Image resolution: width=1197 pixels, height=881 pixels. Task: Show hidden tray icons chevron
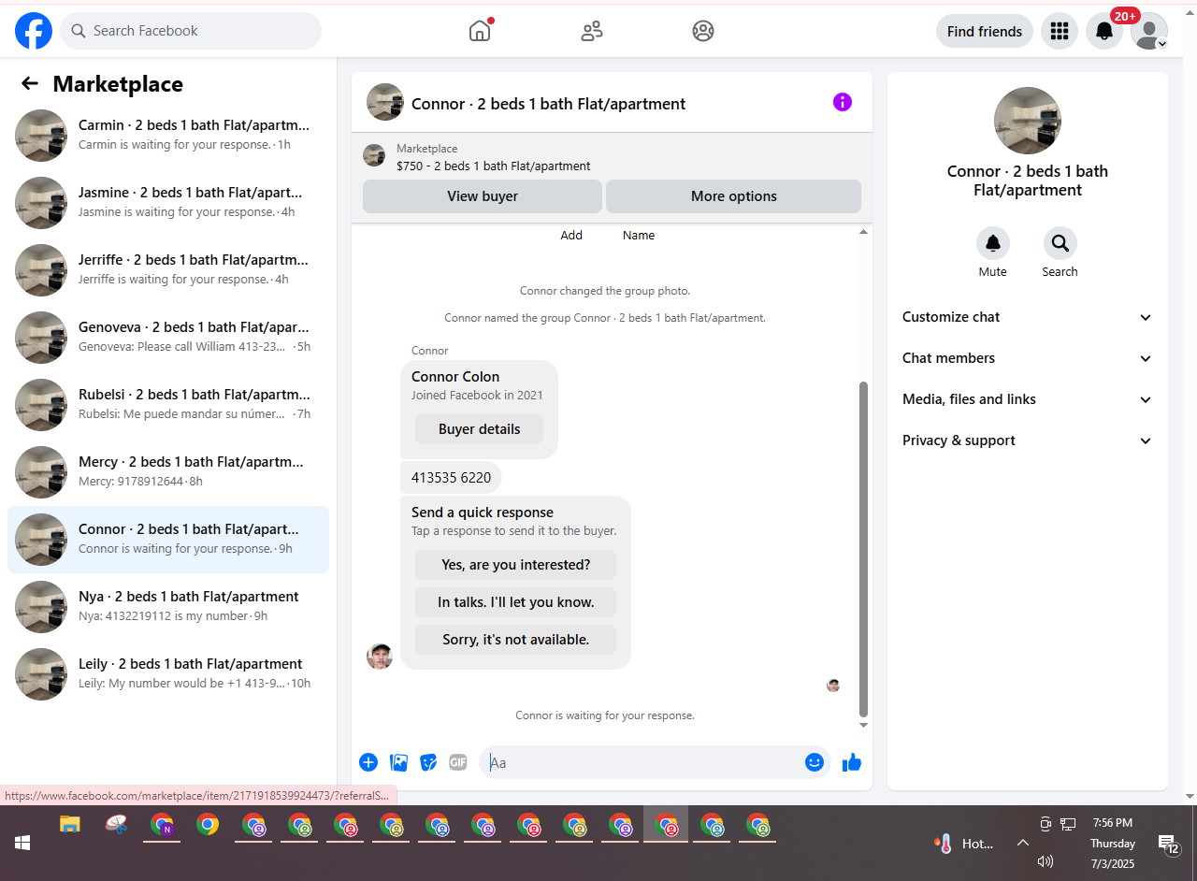pyautogui.click(x=1023, y=843)
